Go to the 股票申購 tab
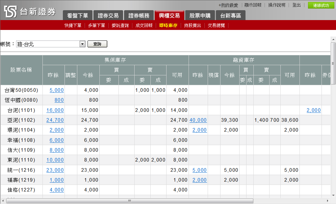The image size is (336, 204). [200, 15]
